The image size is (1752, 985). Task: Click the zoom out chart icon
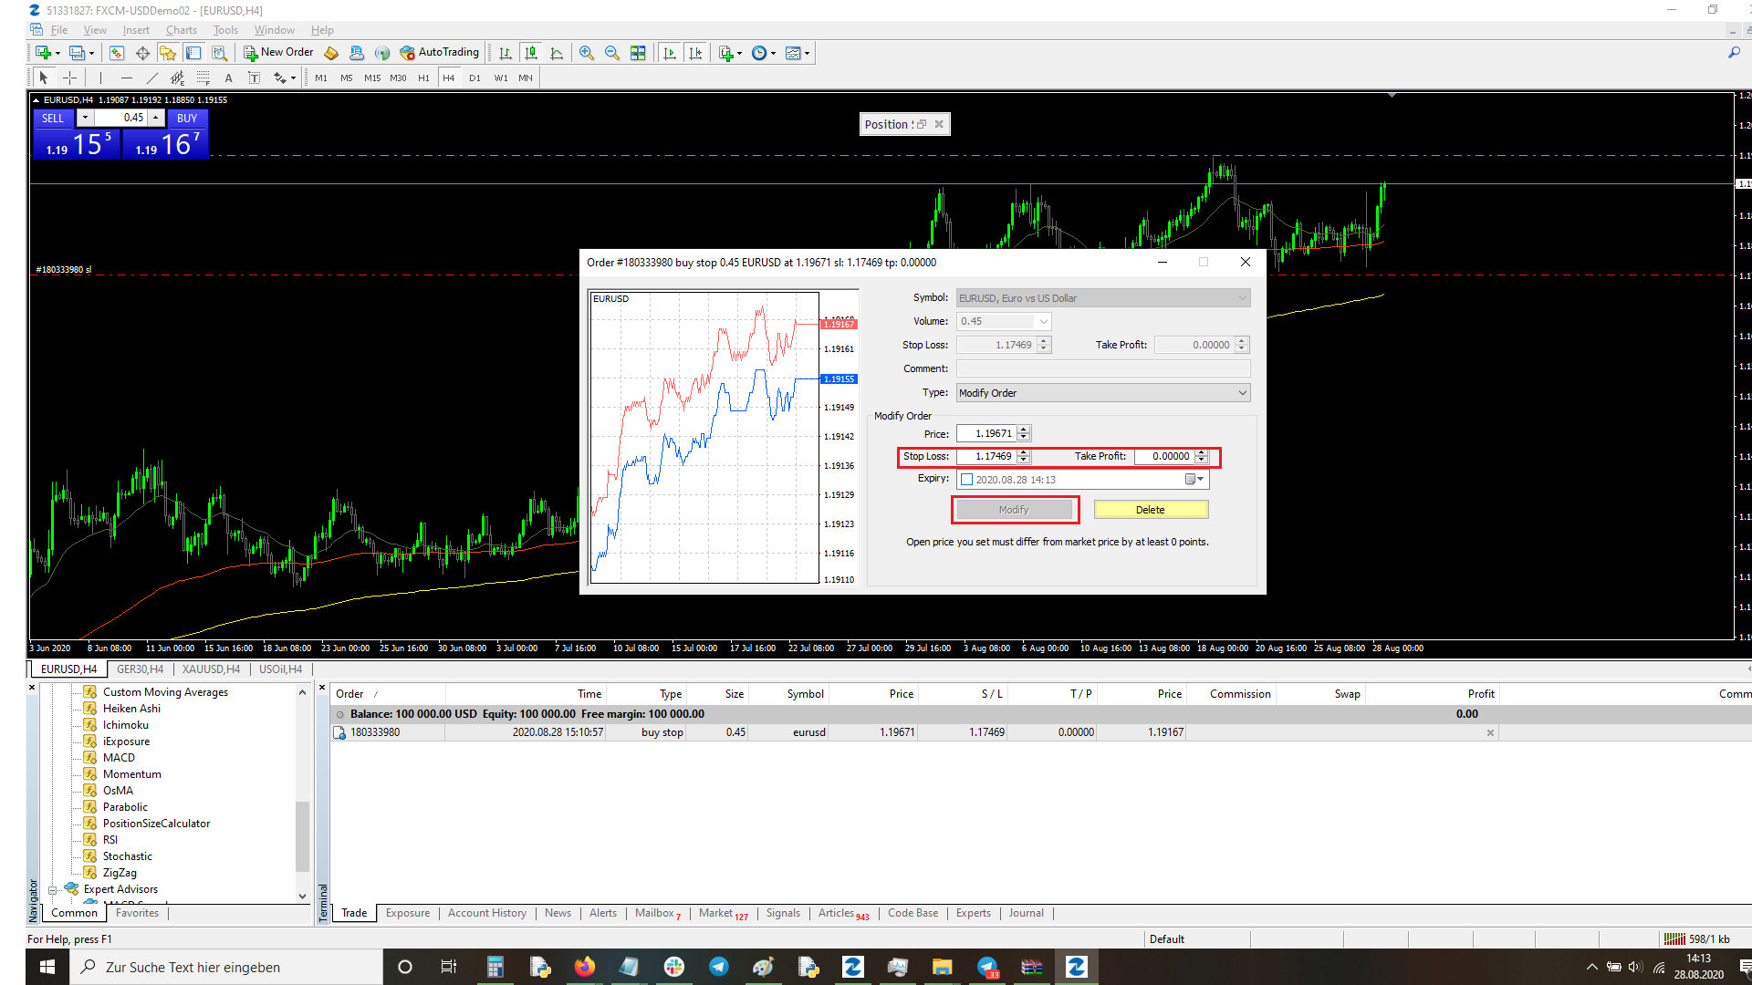coord(612,53)
